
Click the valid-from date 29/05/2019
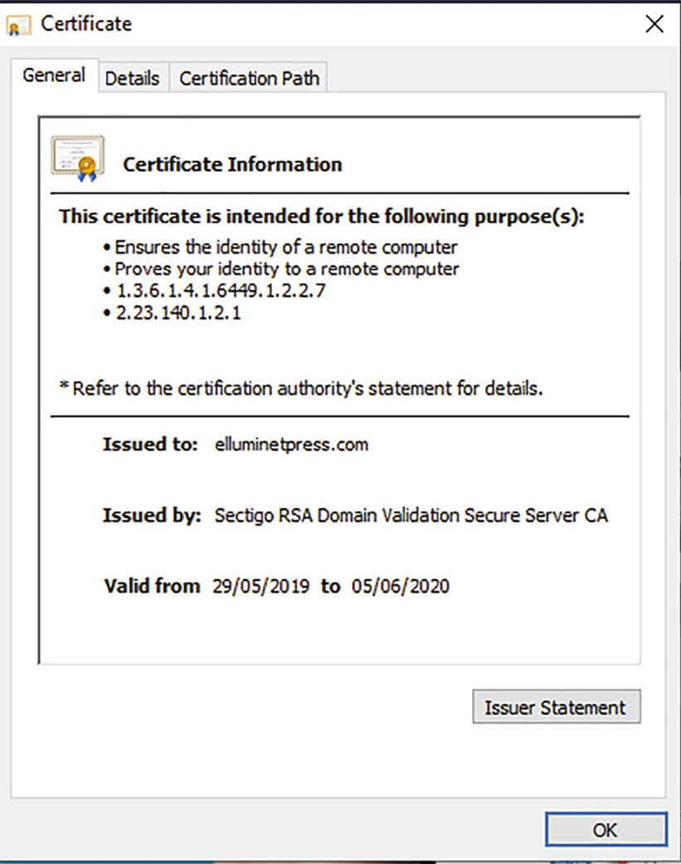(261, 586)
